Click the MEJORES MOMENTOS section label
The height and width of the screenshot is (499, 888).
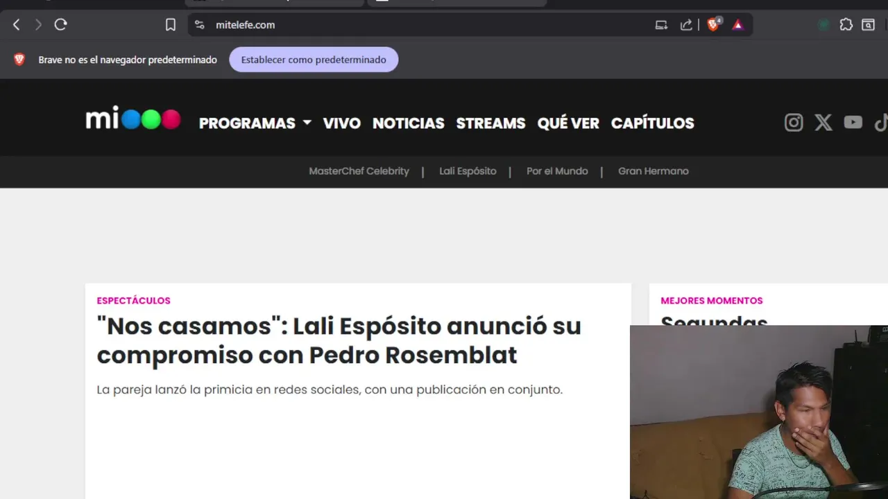tap(712, 301)
